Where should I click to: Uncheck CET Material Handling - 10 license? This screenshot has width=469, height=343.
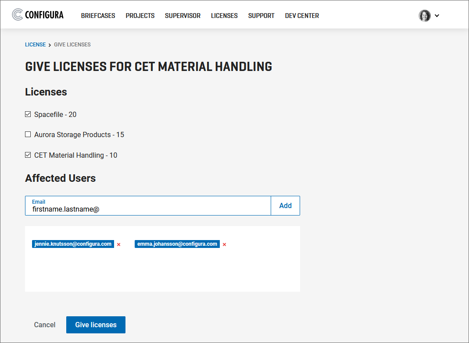tap(28, 155)
